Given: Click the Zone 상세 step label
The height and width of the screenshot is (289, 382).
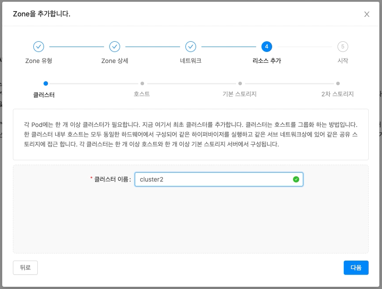Looking at the screenshot, I should tap(114, 60).
